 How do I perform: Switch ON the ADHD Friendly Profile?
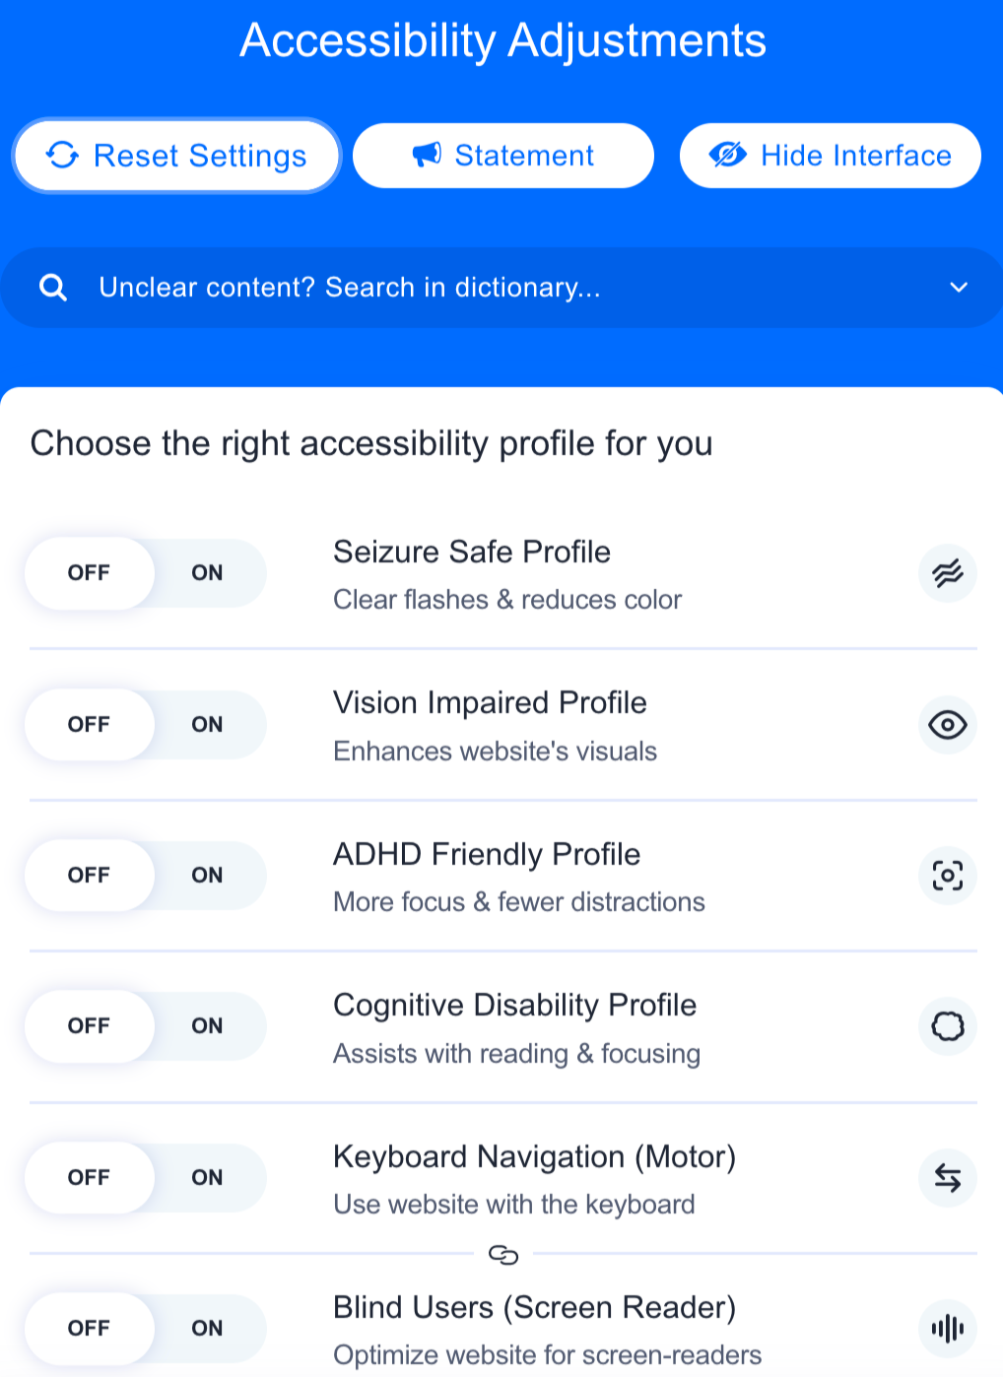pyautogui.click(x=207, y=876)
